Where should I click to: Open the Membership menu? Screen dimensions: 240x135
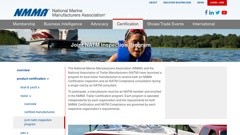tap(24, 24)
